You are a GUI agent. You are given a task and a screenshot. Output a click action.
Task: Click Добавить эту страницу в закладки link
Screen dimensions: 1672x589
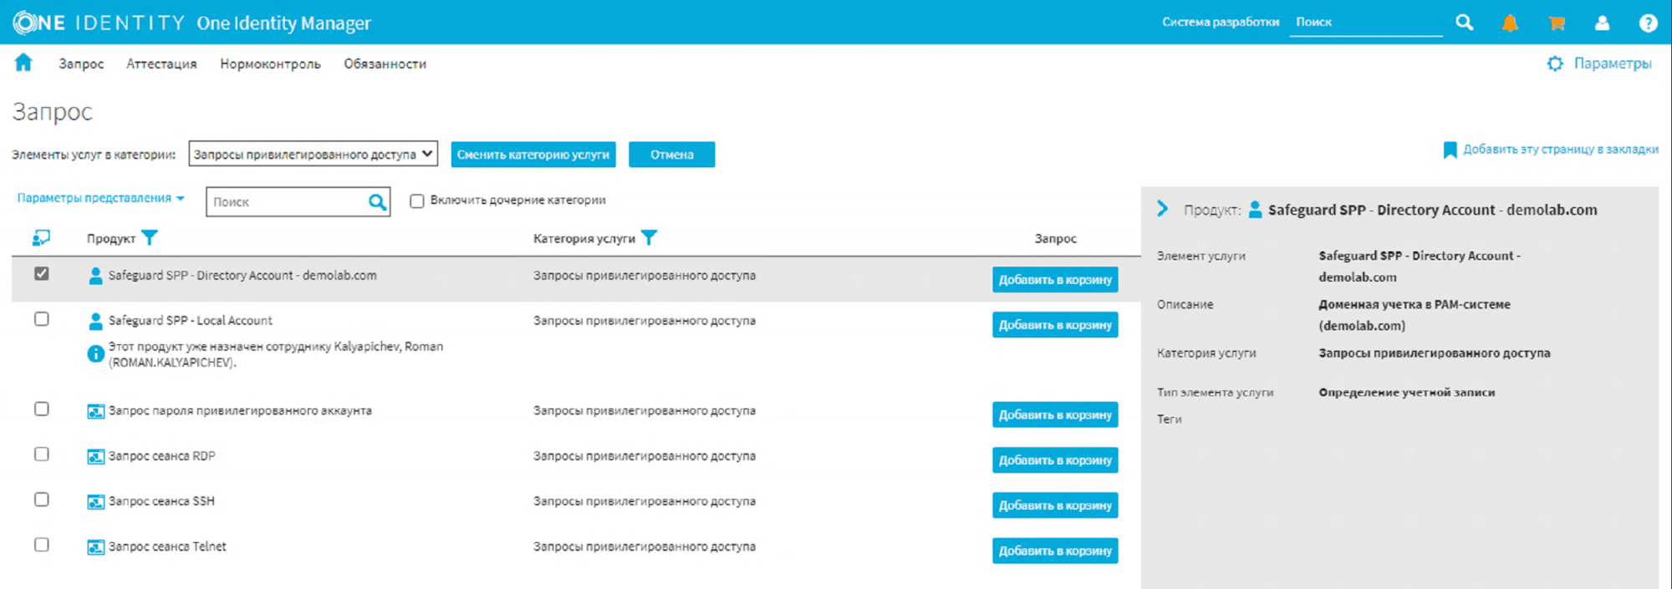point(1560,150)
